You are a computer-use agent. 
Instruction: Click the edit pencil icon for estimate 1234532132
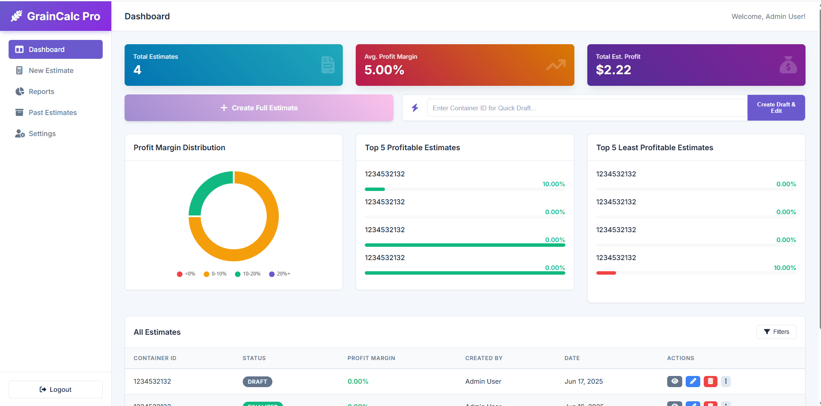click(693, 381)
